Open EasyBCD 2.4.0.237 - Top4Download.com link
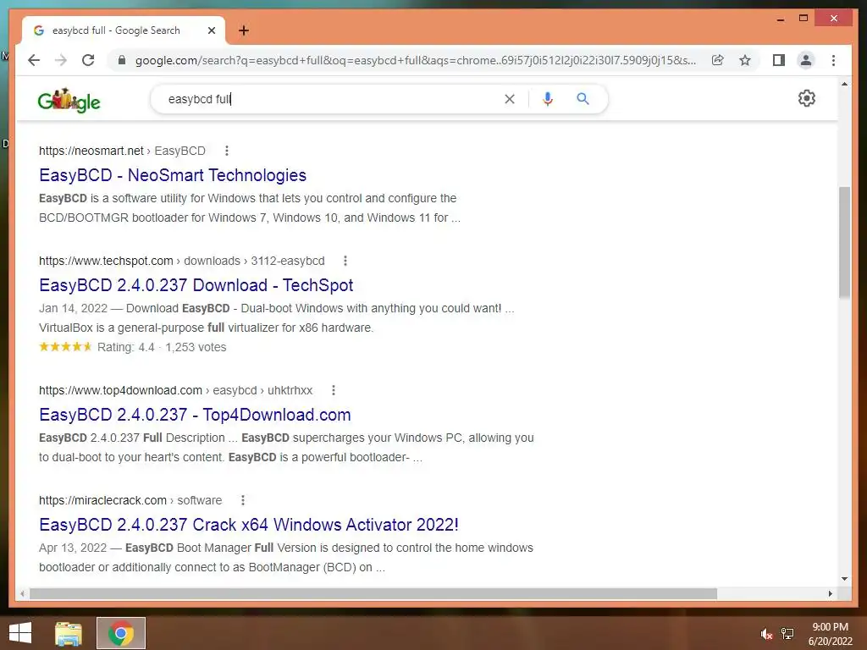 (x=195, y=415)
